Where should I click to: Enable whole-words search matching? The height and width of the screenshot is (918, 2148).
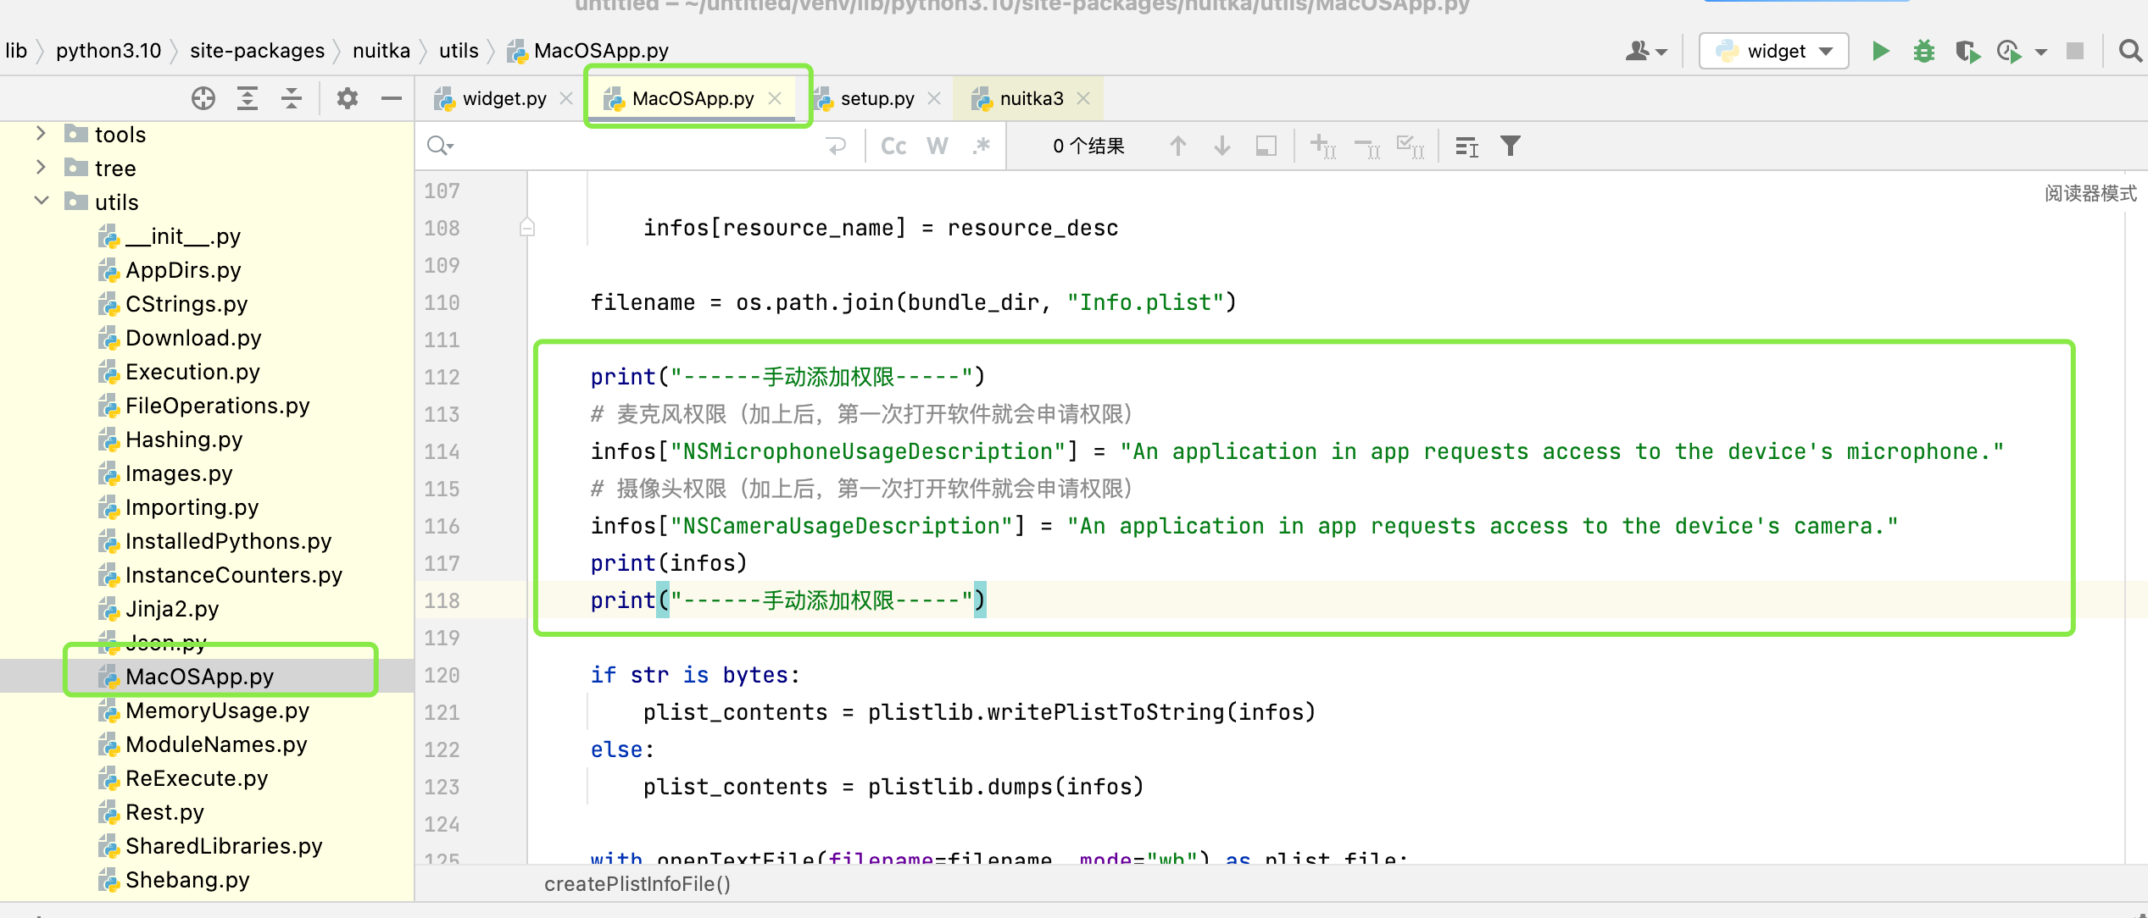(937, 146)
